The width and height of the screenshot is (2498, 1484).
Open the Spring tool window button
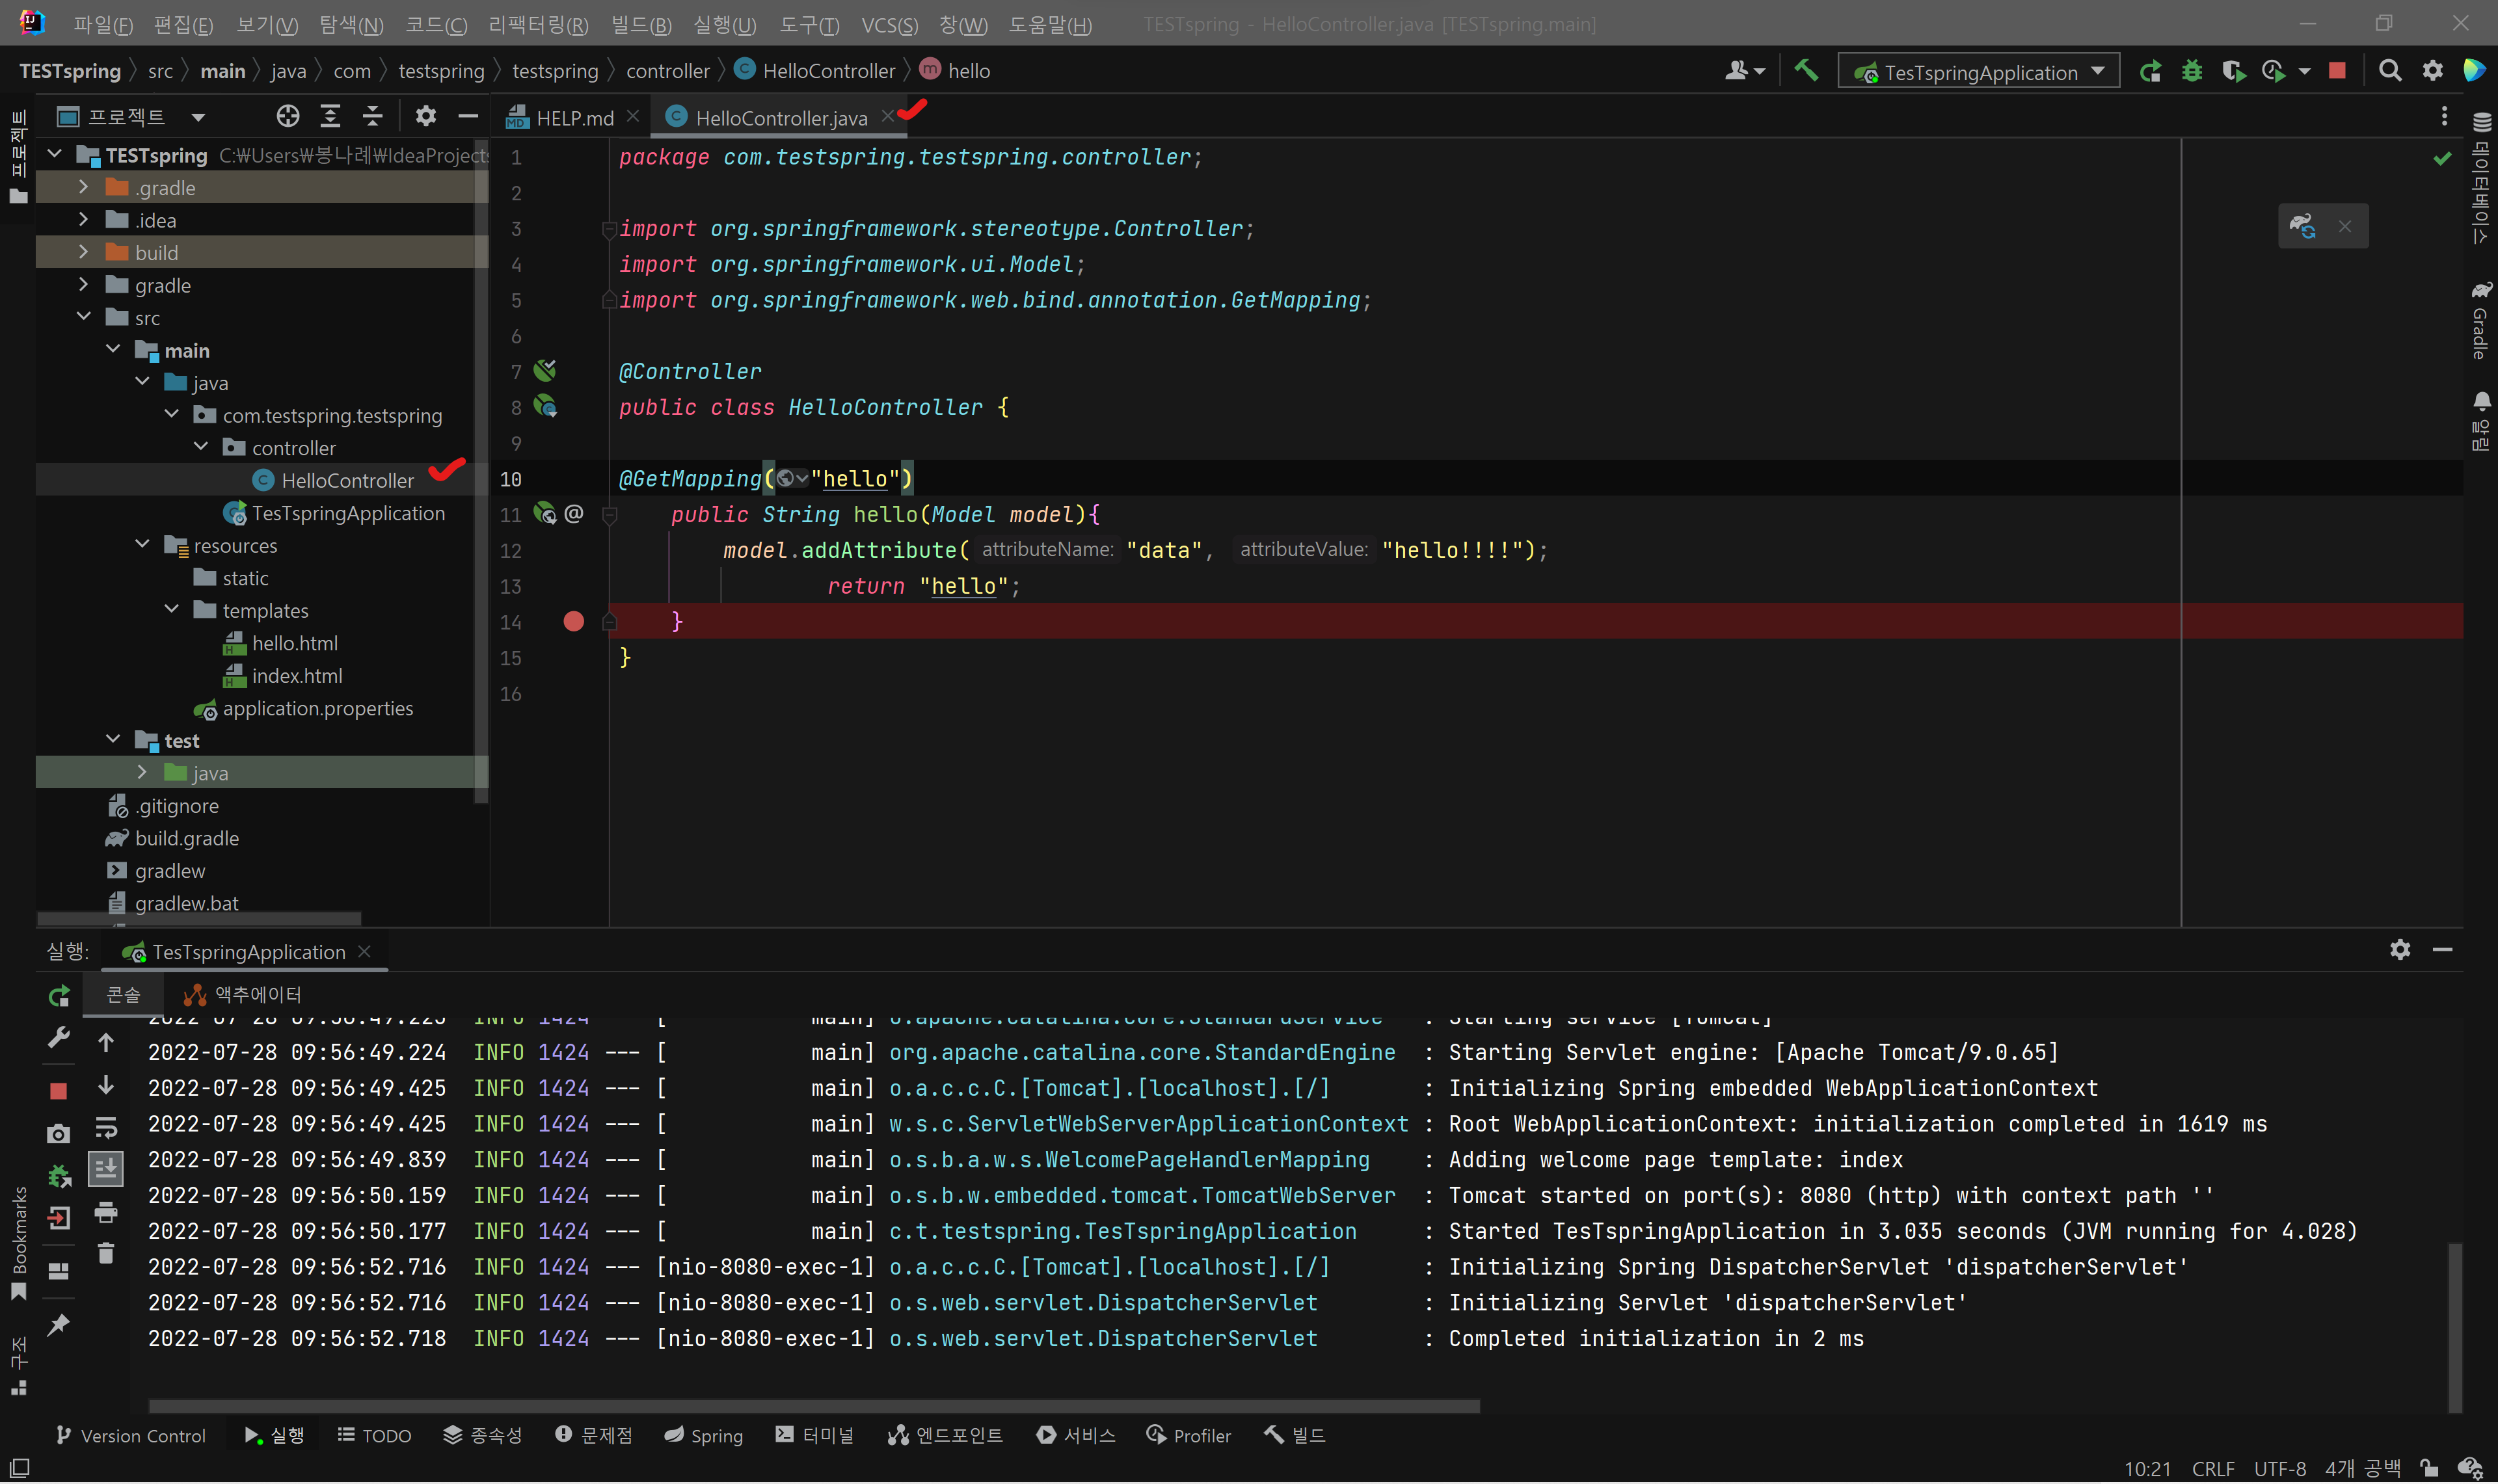[x=704, y=1435]
